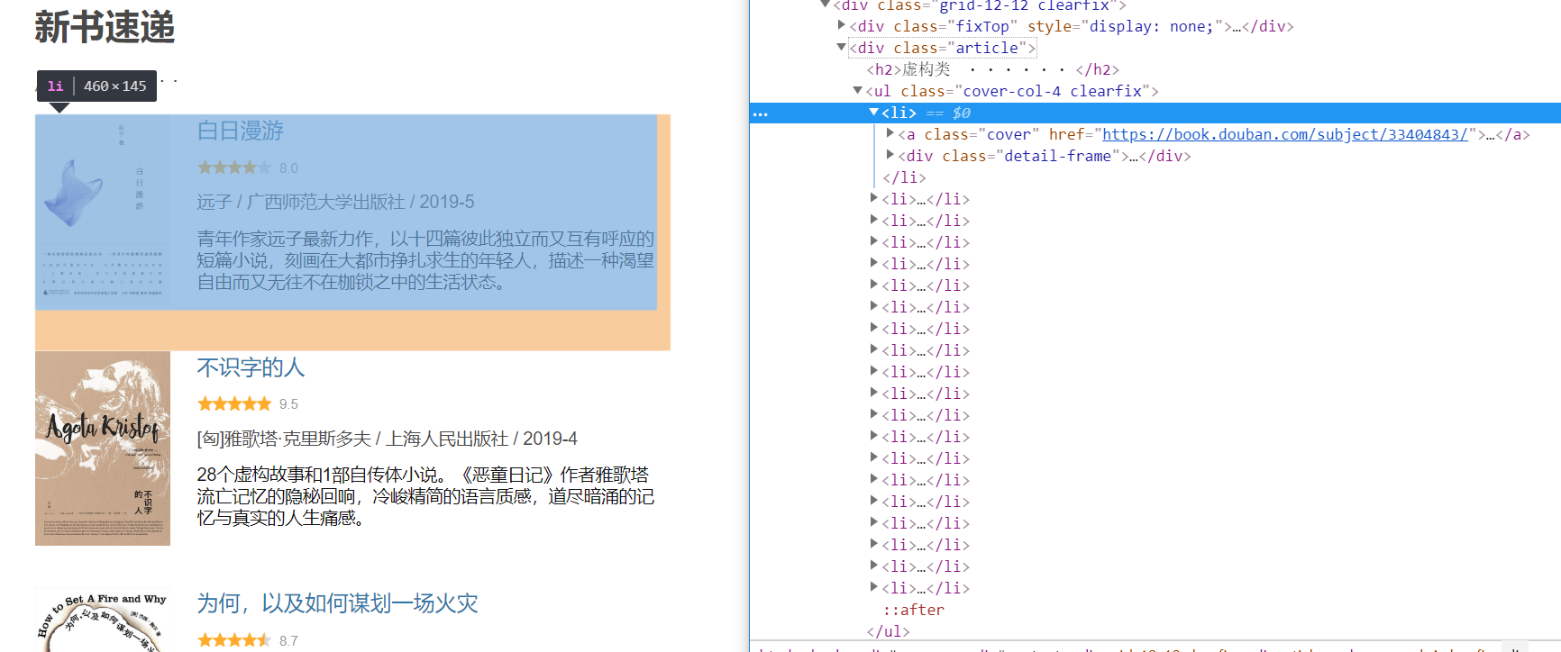Click the description starting 28个虚构故事和1部自传体小说

pyautogui.click(x=425, y=496)
